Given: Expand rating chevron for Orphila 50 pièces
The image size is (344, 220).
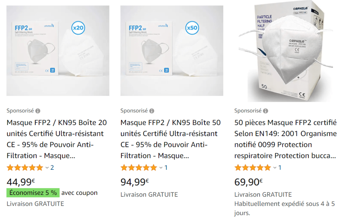Looking at the screenshot, I should click(275, 168).
